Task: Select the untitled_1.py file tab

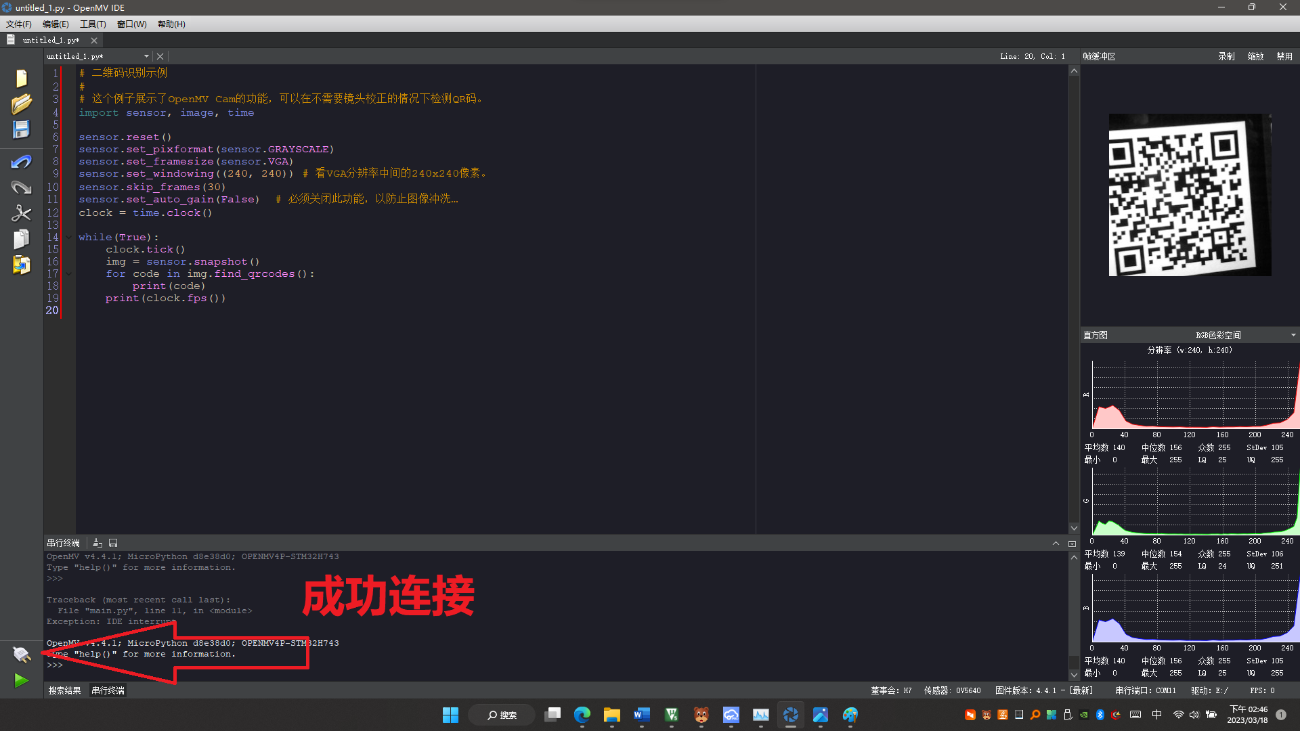Action: (x=51, y=41)
